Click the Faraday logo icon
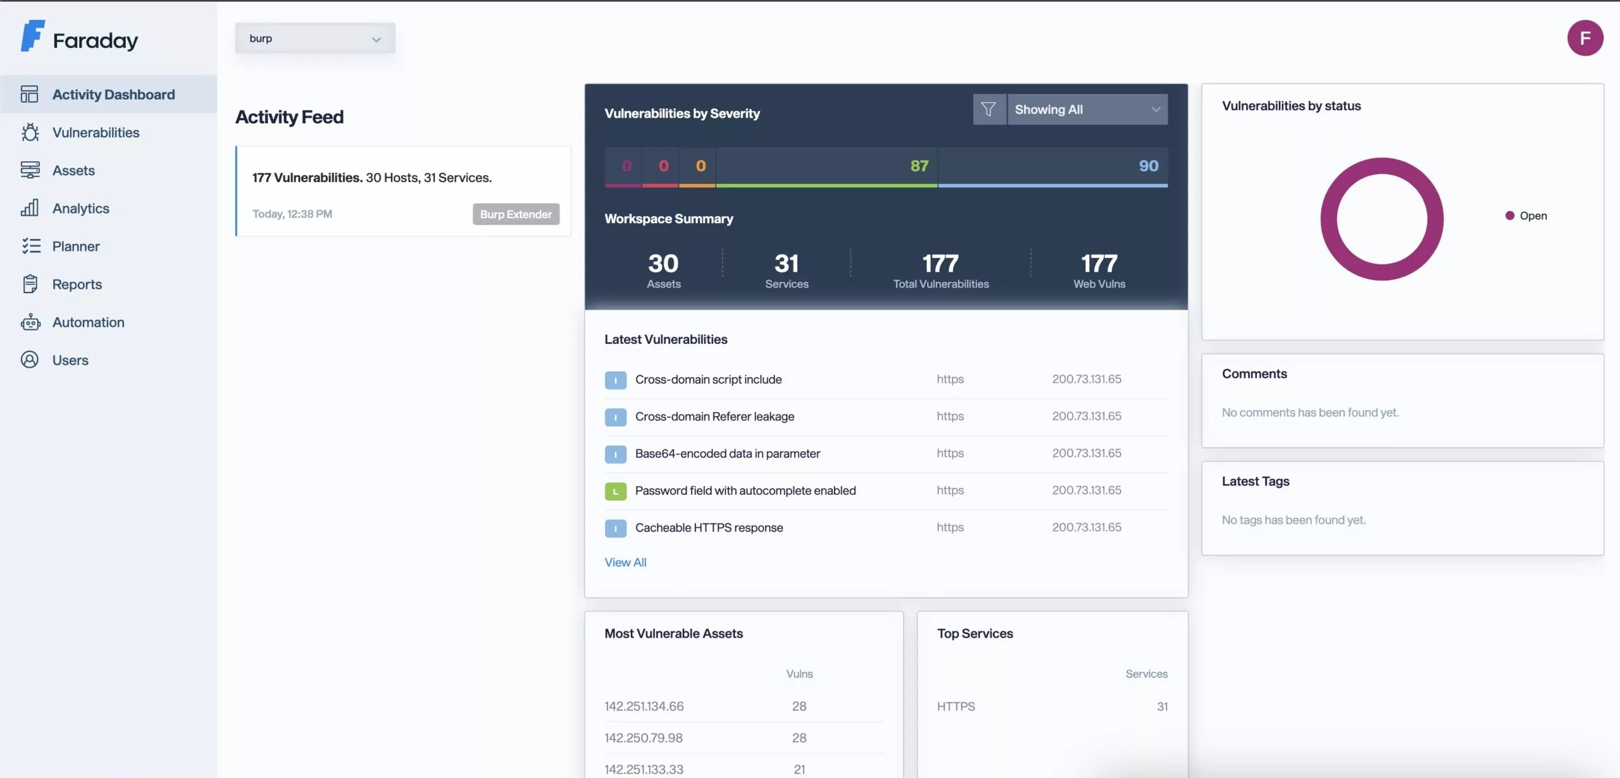This screenshot has height=778, width=1620. pyautogui.click(x=32, y=36)
